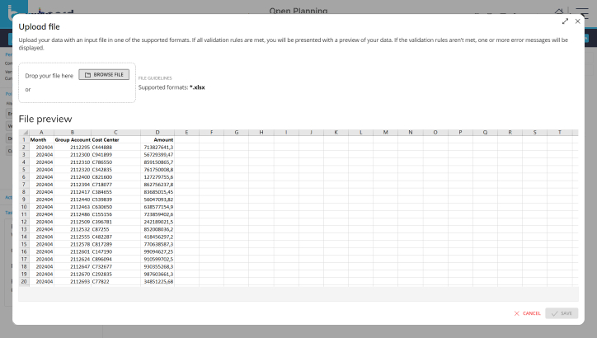Close the Upload file dialog

[x=577, y=22]
